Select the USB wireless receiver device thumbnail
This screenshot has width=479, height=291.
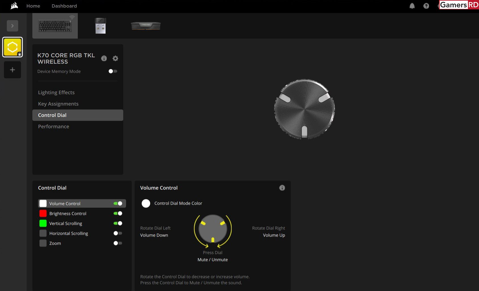[101, 26]
